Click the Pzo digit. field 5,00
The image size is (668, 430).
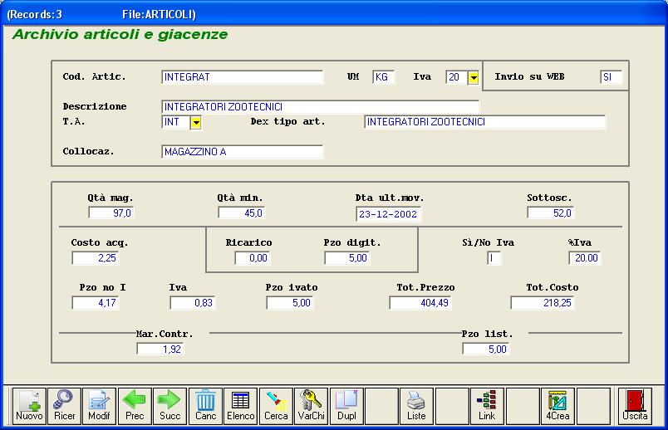[x=347, y=258]
